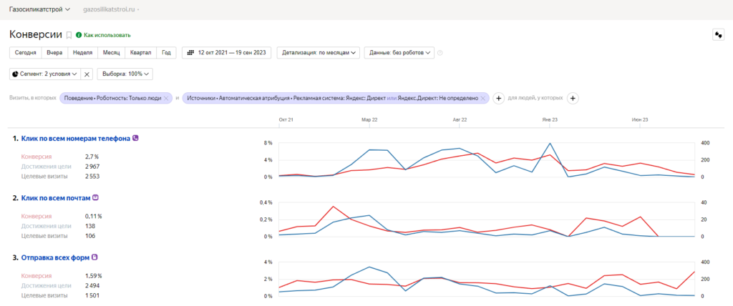Open the Детализация: по месяцам dropdown
The image size is (733, 306).
click(x=319, y=53)
